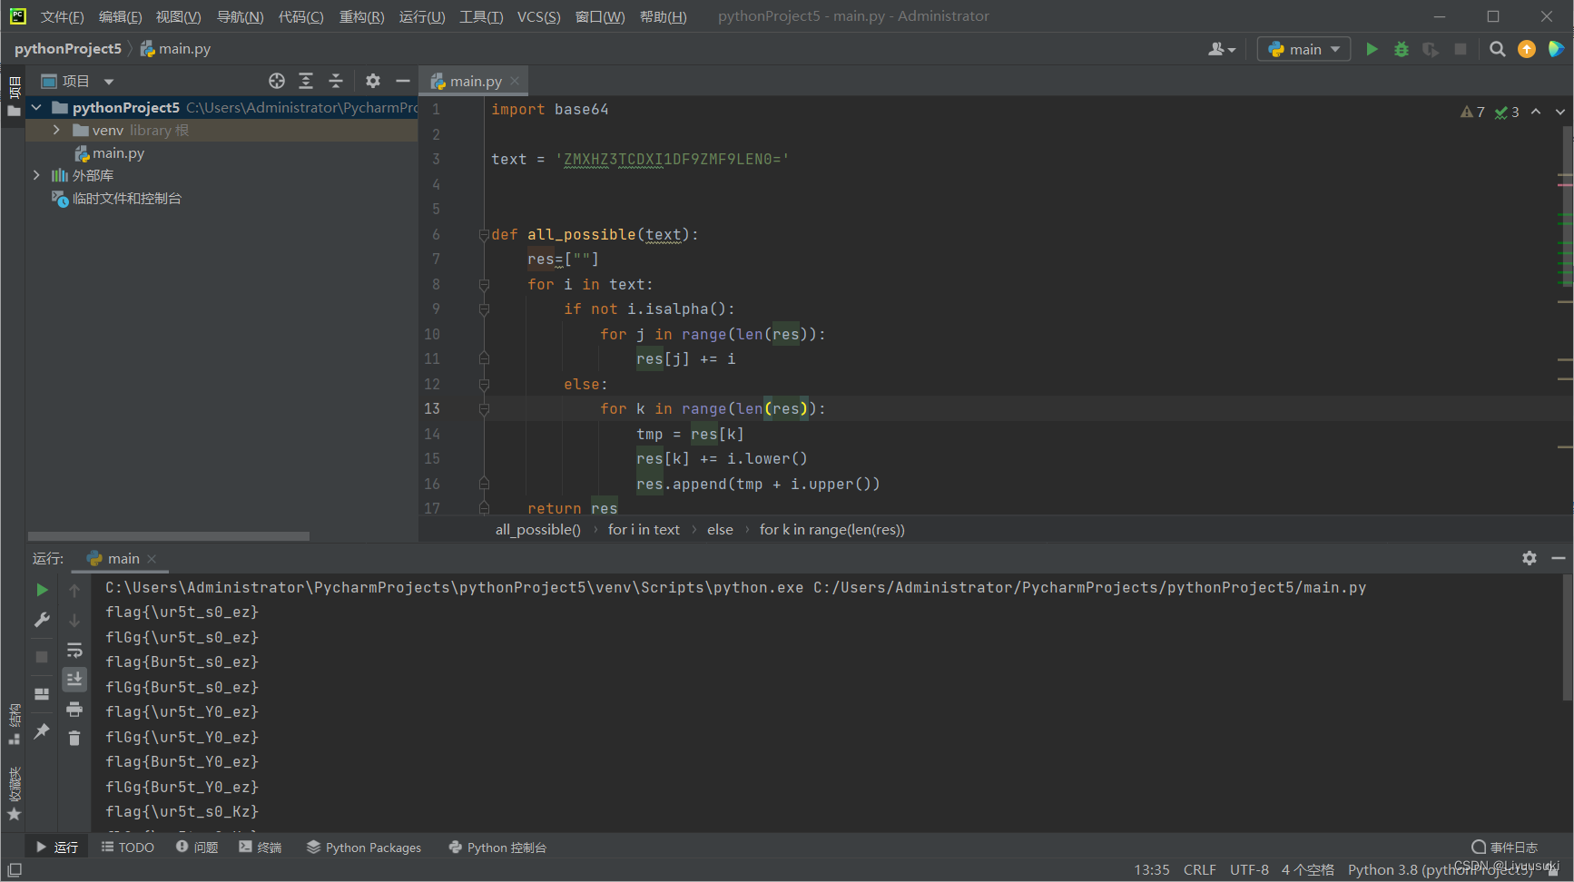1574x882 pixels.
Task: Click 'for k in range(len(res))' breadcrumb
Action: click(831, 529)
